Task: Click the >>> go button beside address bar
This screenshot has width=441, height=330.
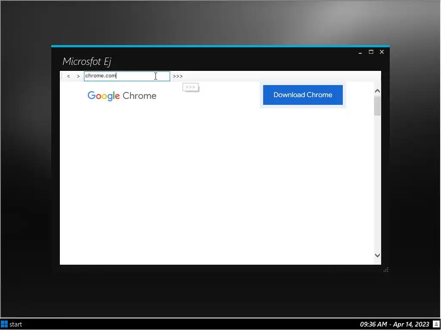Action: tap(178, 76)
